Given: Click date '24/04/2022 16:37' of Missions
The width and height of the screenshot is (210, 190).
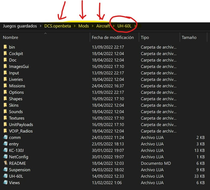Looking at the screenshot, I should pos(108,86).
